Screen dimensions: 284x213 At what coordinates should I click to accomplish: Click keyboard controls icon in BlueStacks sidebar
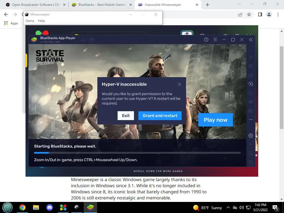tap(251, 75)
